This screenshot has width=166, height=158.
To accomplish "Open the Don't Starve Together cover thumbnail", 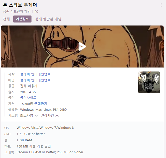I will [x=149, y=82].
